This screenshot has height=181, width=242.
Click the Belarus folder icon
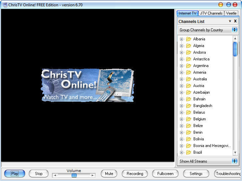click(x=188, y=112)
